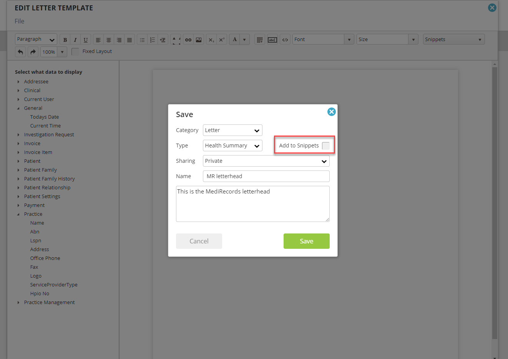Insert bulleted list
Screen dimensions: 508x359
pyautogui.click(x=142, y=40)
